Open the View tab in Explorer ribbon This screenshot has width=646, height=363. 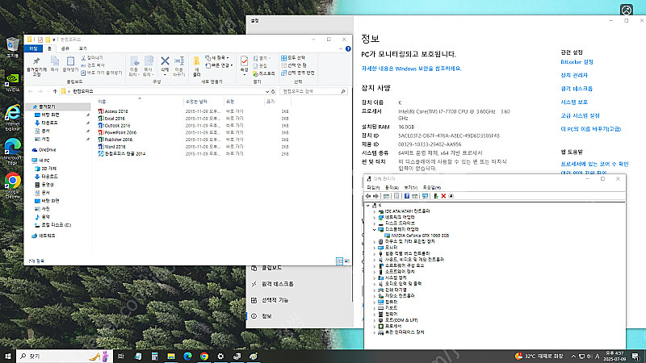pos(83,48)
